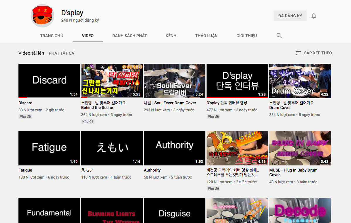This screenshot has width=351, height=223.
Task: Open the Sắp xếp theo sort icon
Action: click(x=298, y=53)
